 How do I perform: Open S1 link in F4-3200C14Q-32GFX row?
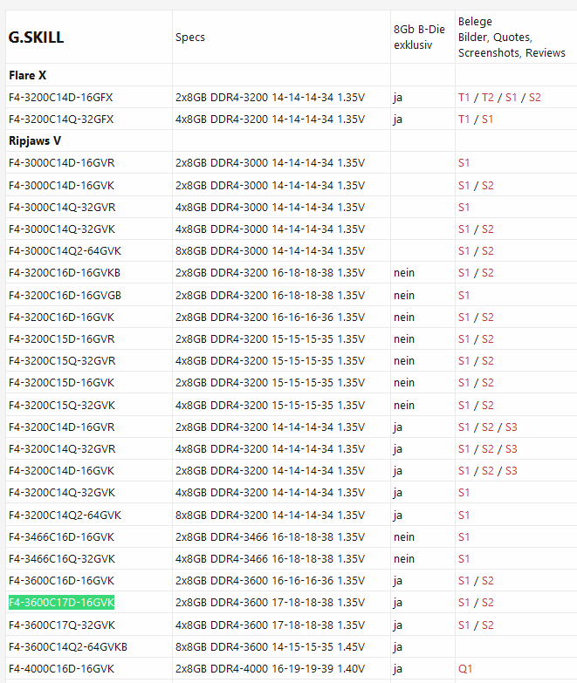pos(487,119)
